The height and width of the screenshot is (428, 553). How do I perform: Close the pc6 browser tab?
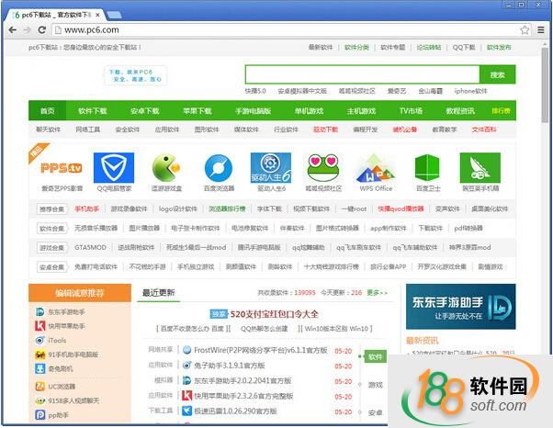click(x=97, y=16)
